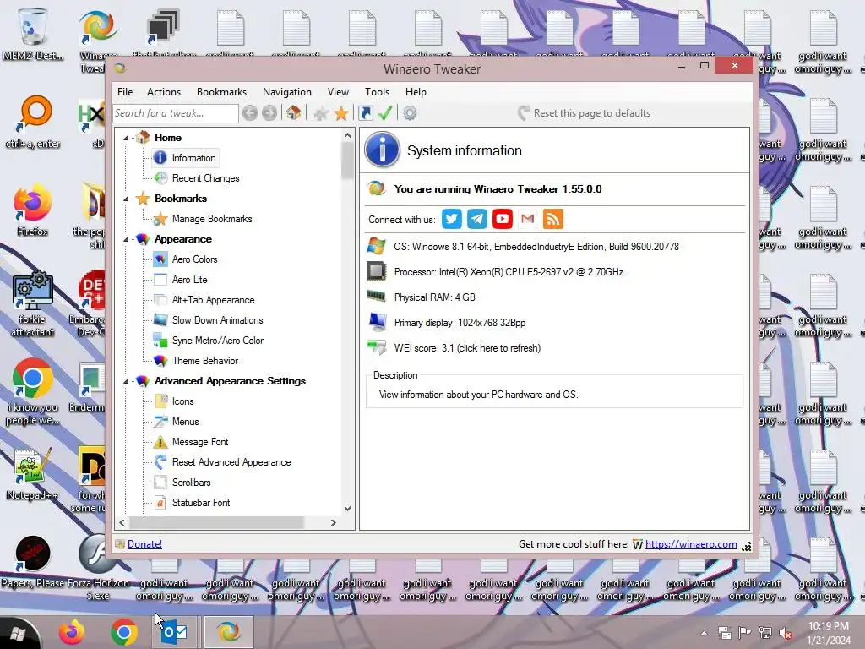Click tree scrollbar up arrow
Image resolution: width=865 pixels, height=649 pixels.
coord(347,135)
